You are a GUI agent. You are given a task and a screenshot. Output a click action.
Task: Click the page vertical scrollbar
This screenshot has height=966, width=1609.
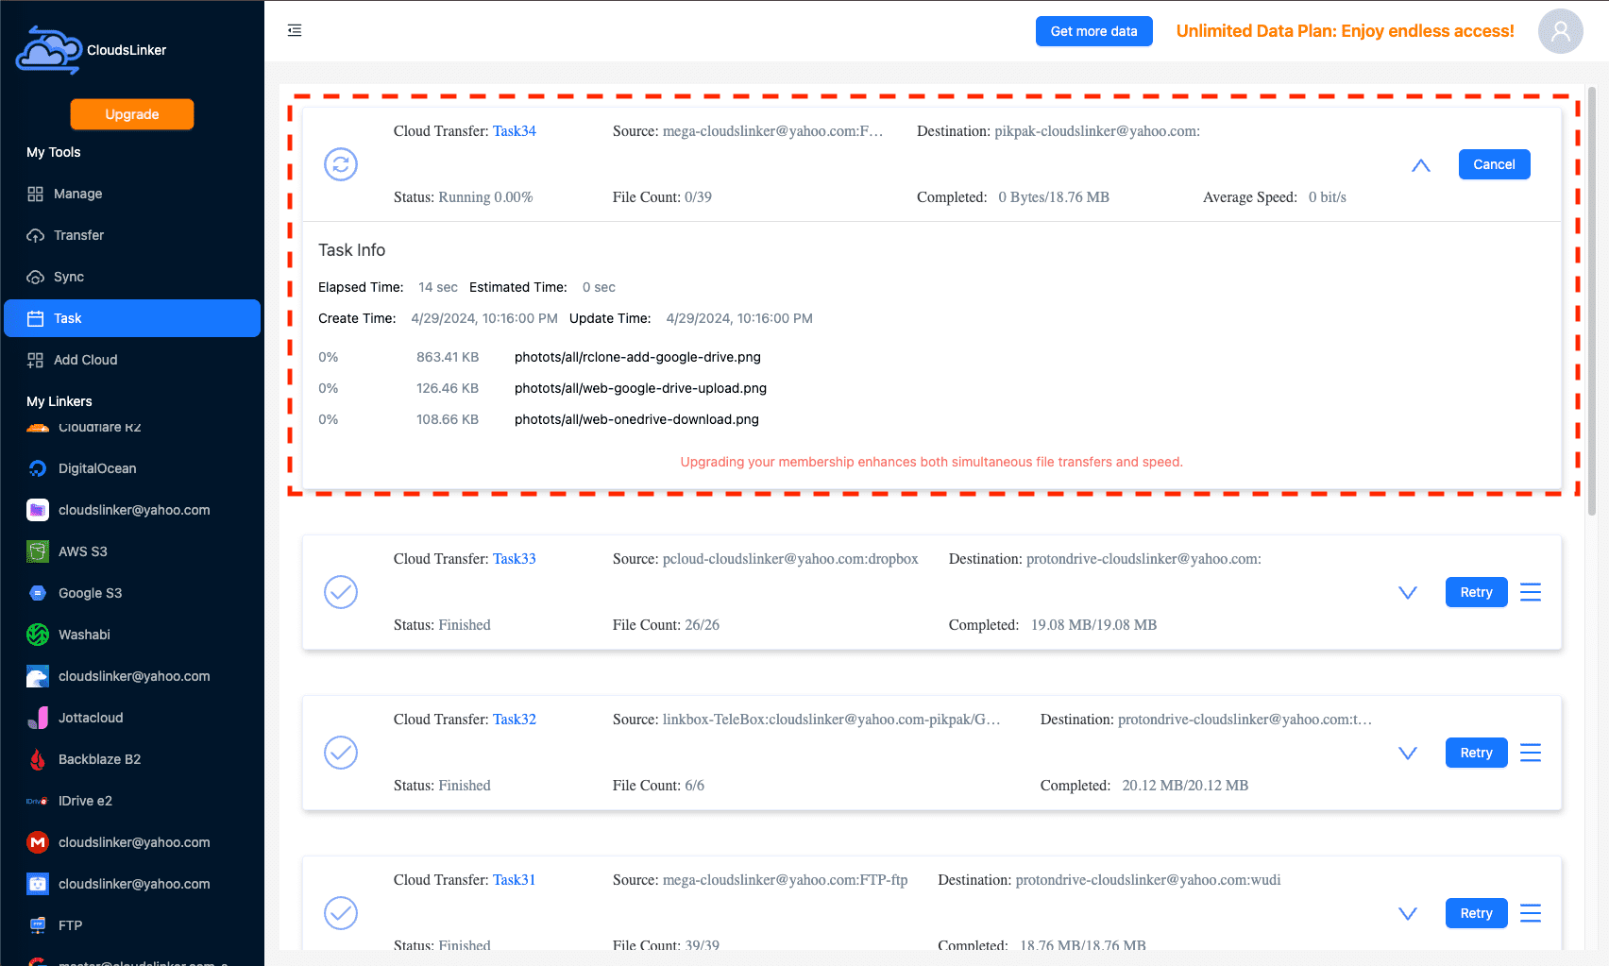1592,300
